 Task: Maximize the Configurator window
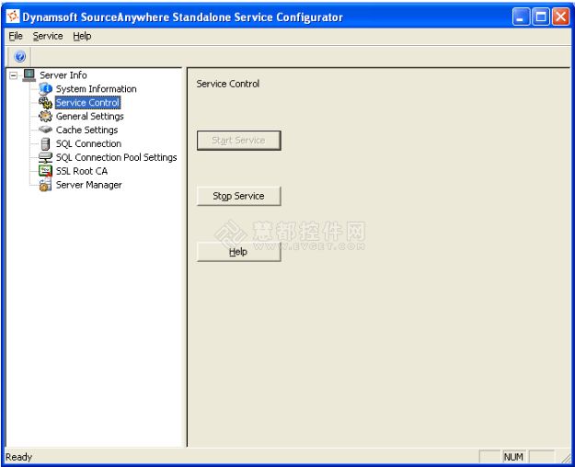pyautogui.click(x=541, y=17)
